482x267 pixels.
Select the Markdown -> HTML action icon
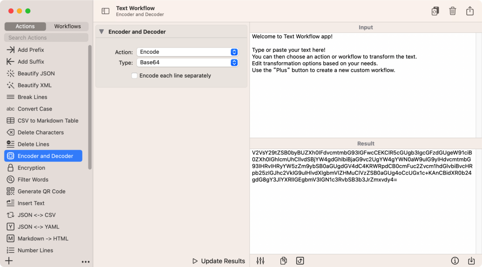10,239
